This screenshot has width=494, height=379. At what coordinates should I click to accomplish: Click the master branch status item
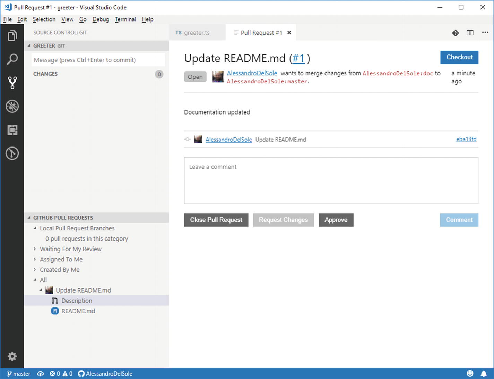point(19,374)
